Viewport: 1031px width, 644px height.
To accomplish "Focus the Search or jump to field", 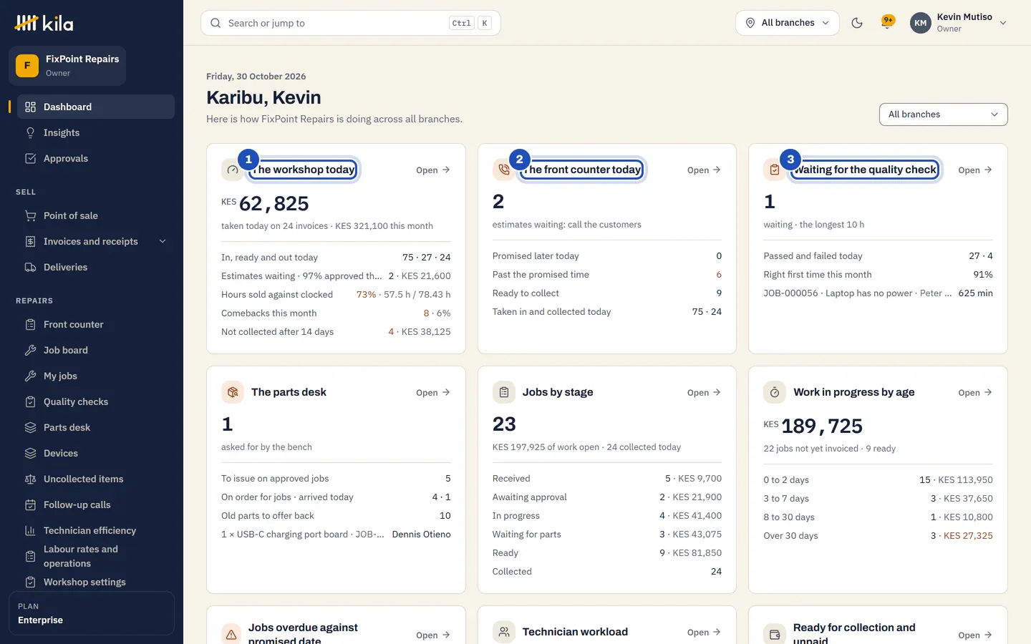I will point(351,23).
